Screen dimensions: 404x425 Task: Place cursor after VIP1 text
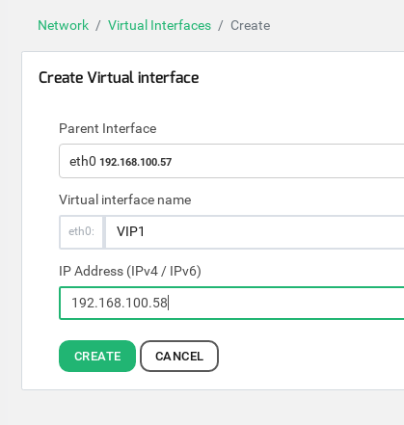(146, 231)
